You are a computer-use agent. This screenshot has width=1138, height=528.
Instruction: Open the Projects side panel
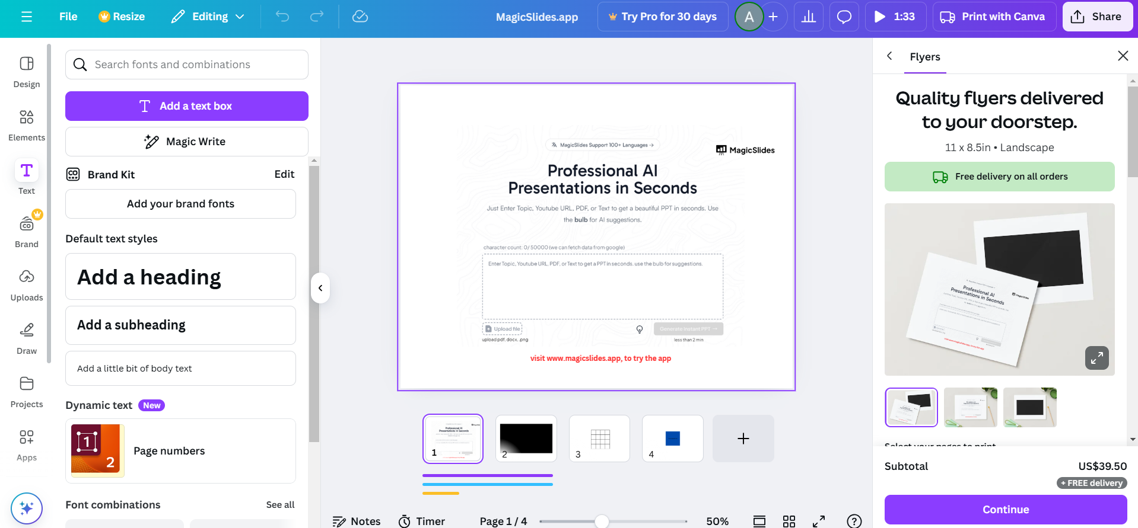[x=27, y=392]
